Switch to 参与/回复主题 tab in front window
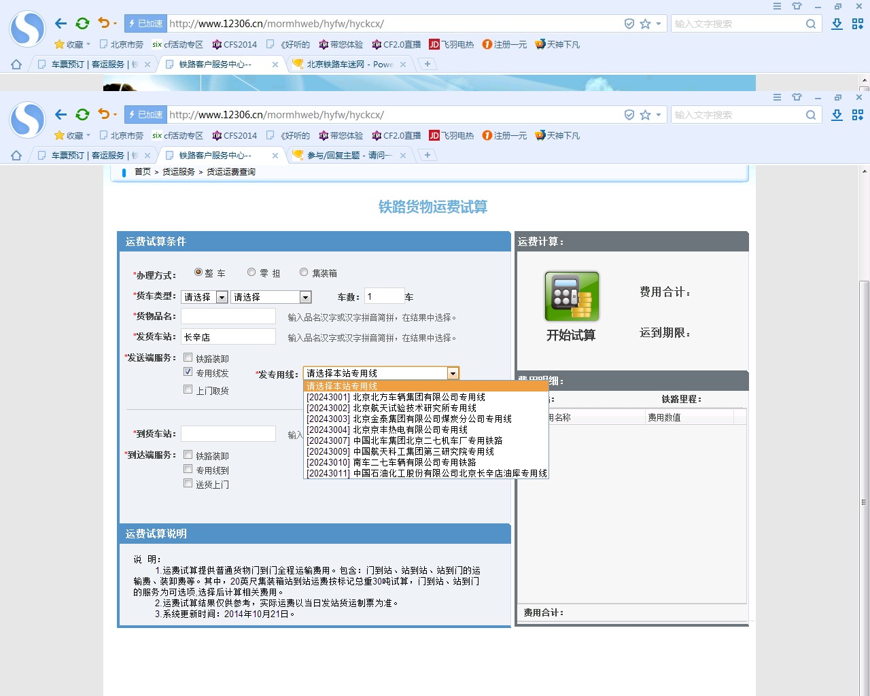870x696 pixels. coord(349,156)
